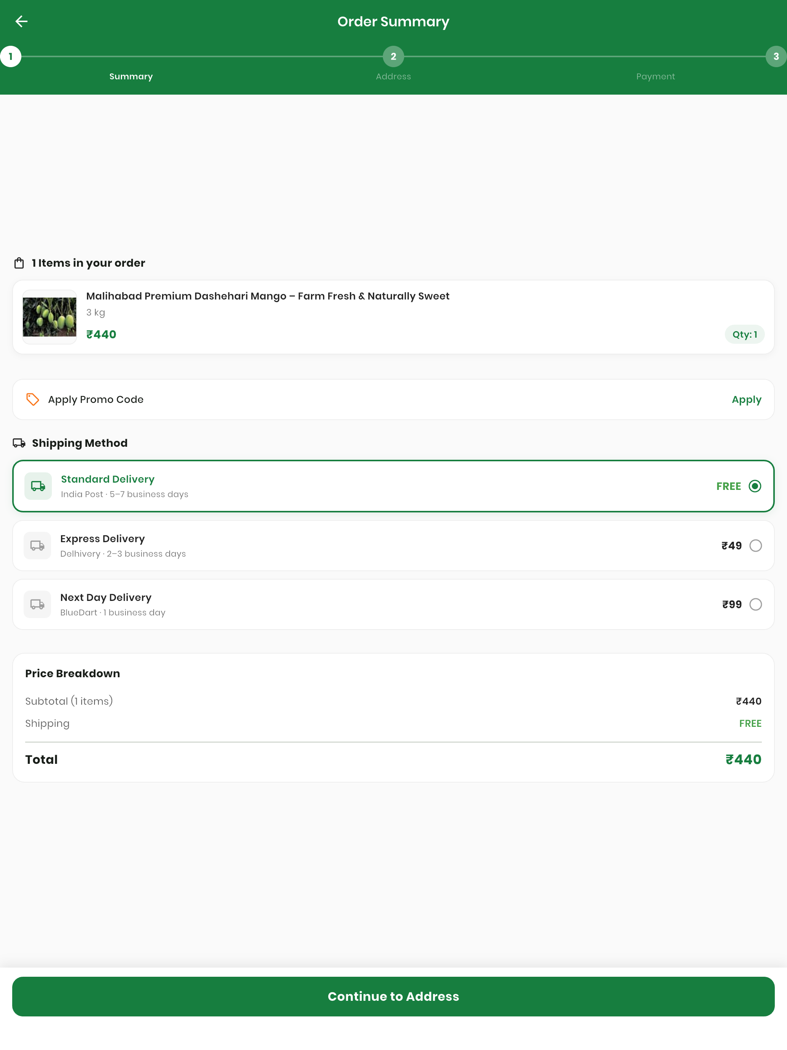
Task: Click the ₹49 Express Delivery price
Action: coord(731,546)
